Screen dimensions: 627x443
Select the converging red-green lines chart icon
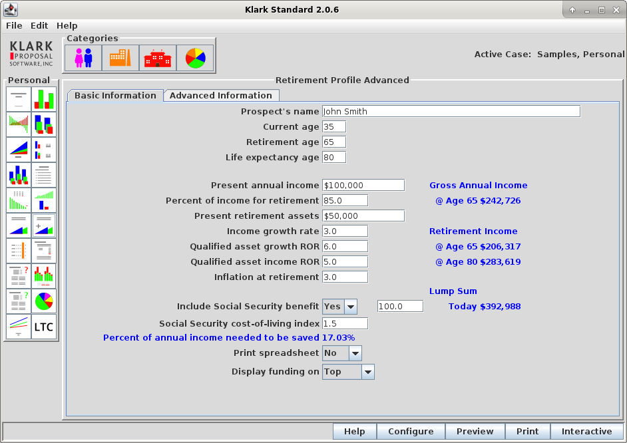click(19, 124)
